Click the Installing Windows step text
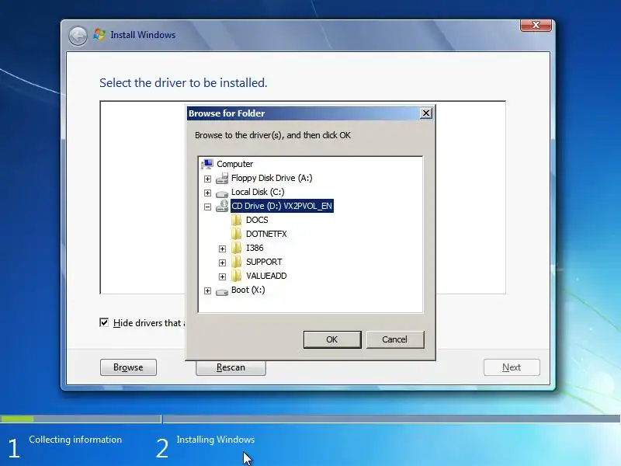Viewport: 621px width, 466px height. point(216,440)
